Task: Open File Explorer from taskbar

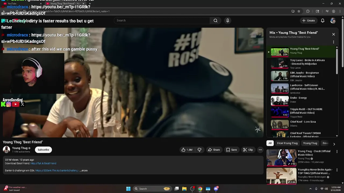Action: point(184,189)
